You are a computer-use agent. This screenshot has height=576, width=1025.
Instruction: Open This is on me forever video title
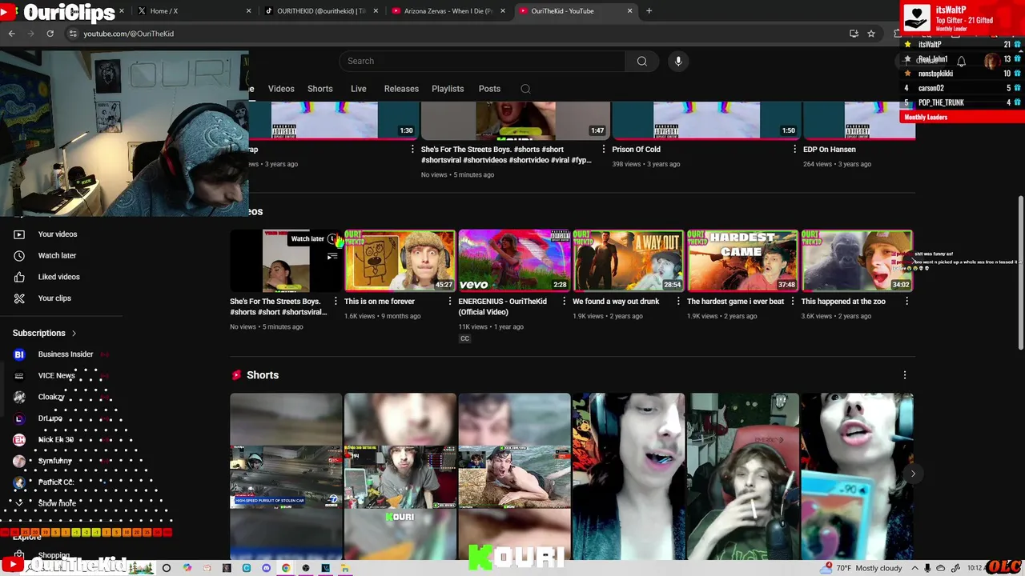click(380, 302)
